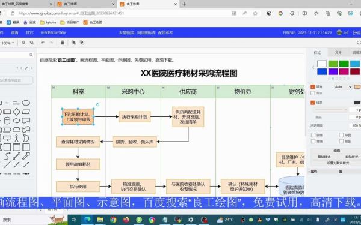Switch to the 样式 style tab
The width and height of the screenshot is (361, 225).
(x=317, y=53)
